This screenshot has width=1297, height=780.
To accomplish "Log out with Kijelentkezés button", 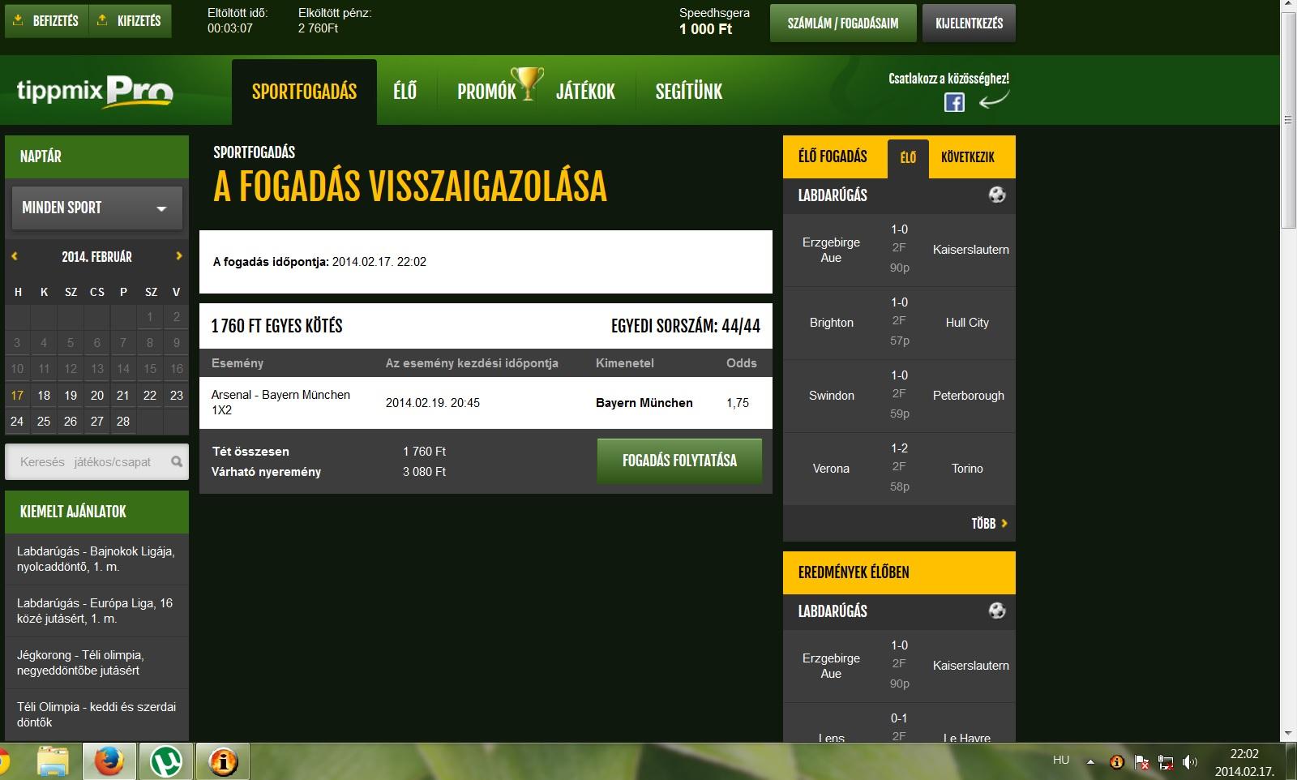I will pyautogui.click(x=969, y=24).
